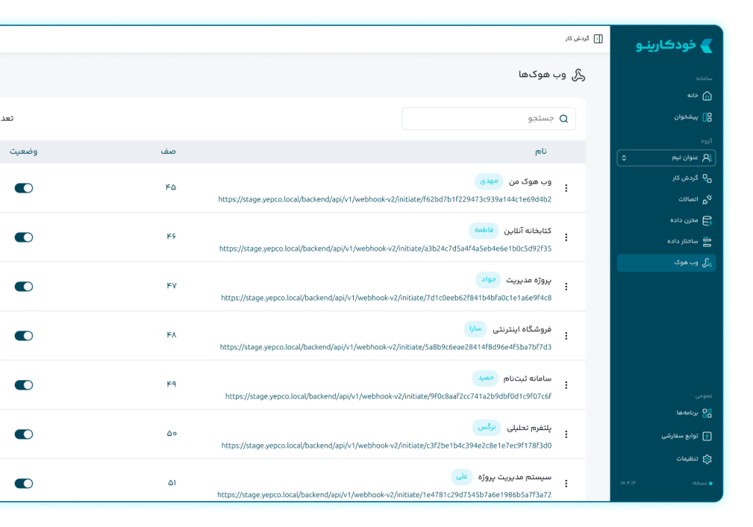Select the پیشخوان menu label
This screenshot has height=527, width=753.
(x=686, y=117)
